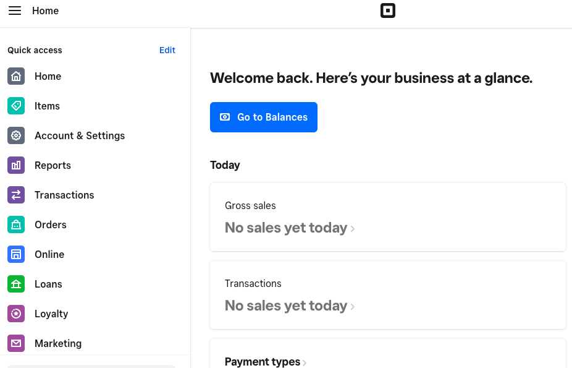
Task: Click the Online storefront icon
Action: [16, 254]
